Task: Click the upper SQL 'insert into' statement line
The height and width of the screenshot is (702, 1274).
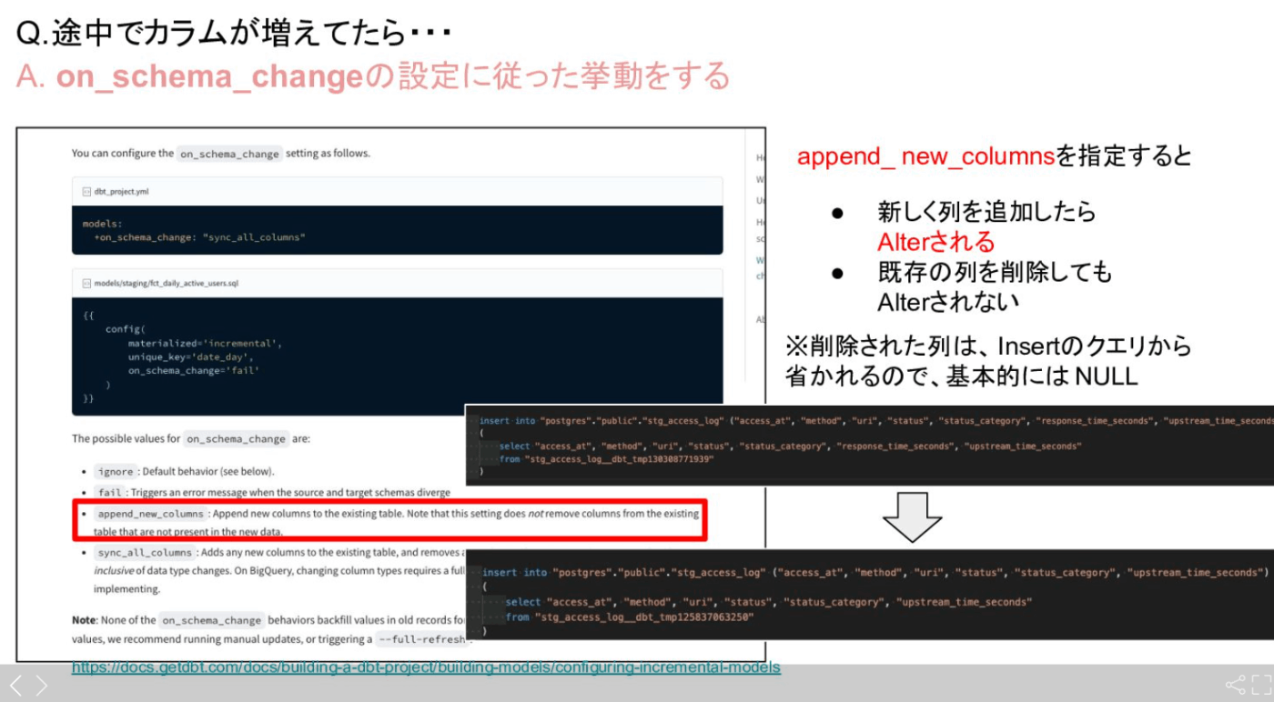Action: [x=875, y=420]
